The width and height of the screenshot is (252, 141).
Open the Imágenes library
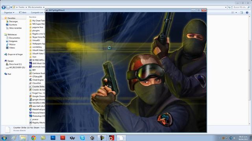(13, 41)
